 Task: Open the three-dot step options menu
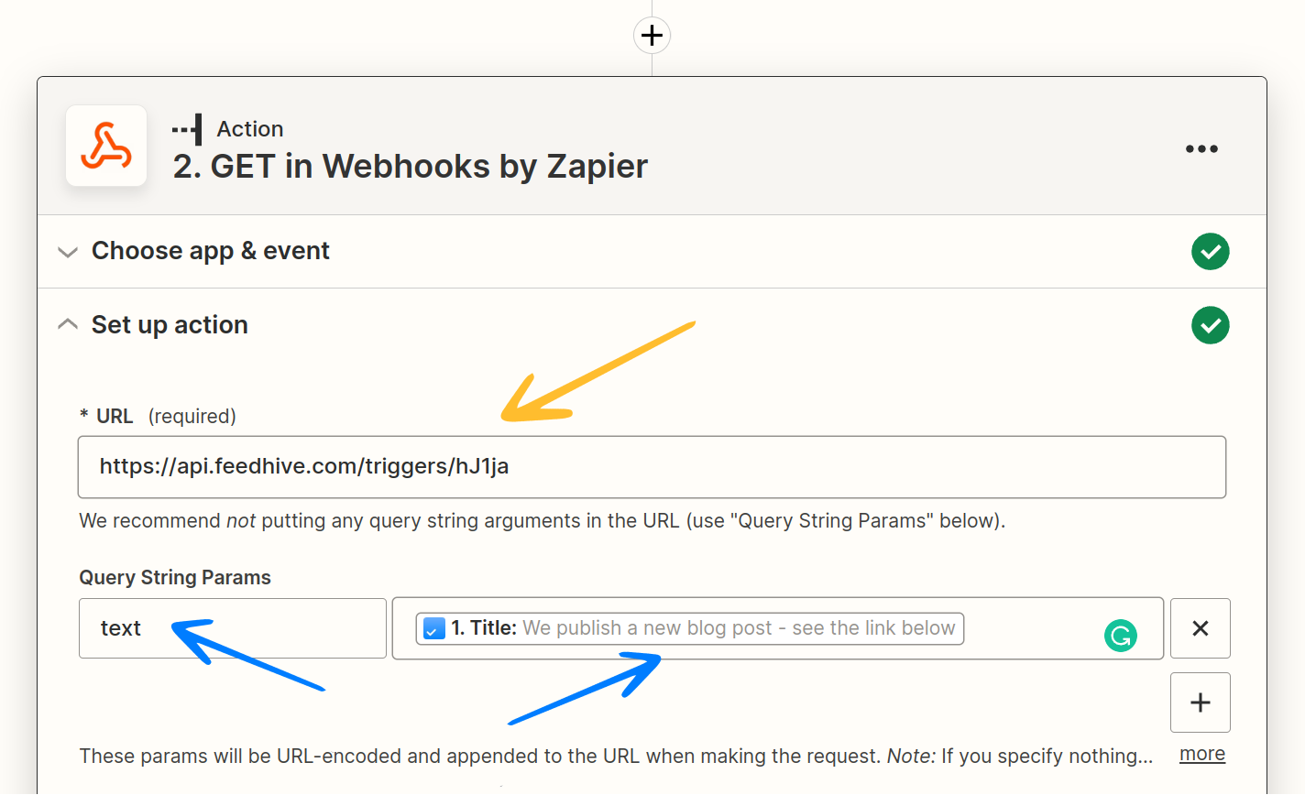[1201, 148]
